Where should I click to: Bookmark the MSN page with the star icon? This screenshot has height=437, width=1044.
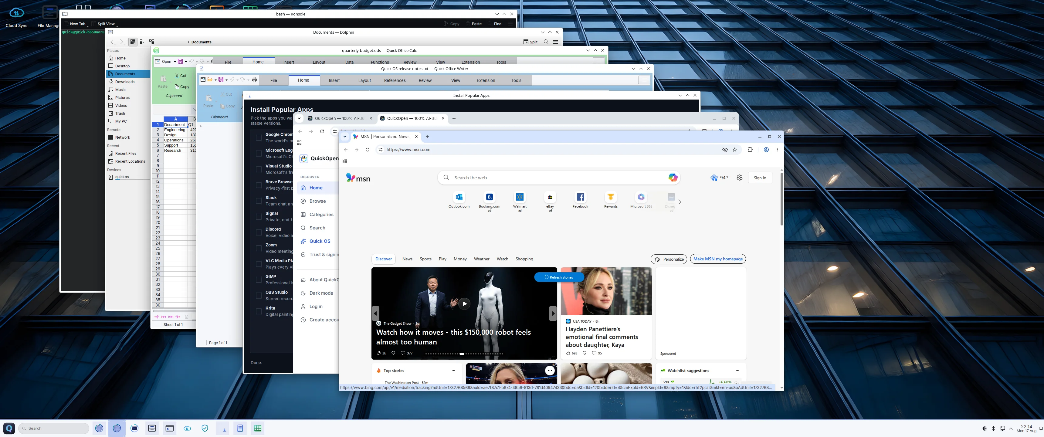tap(735, 150)
